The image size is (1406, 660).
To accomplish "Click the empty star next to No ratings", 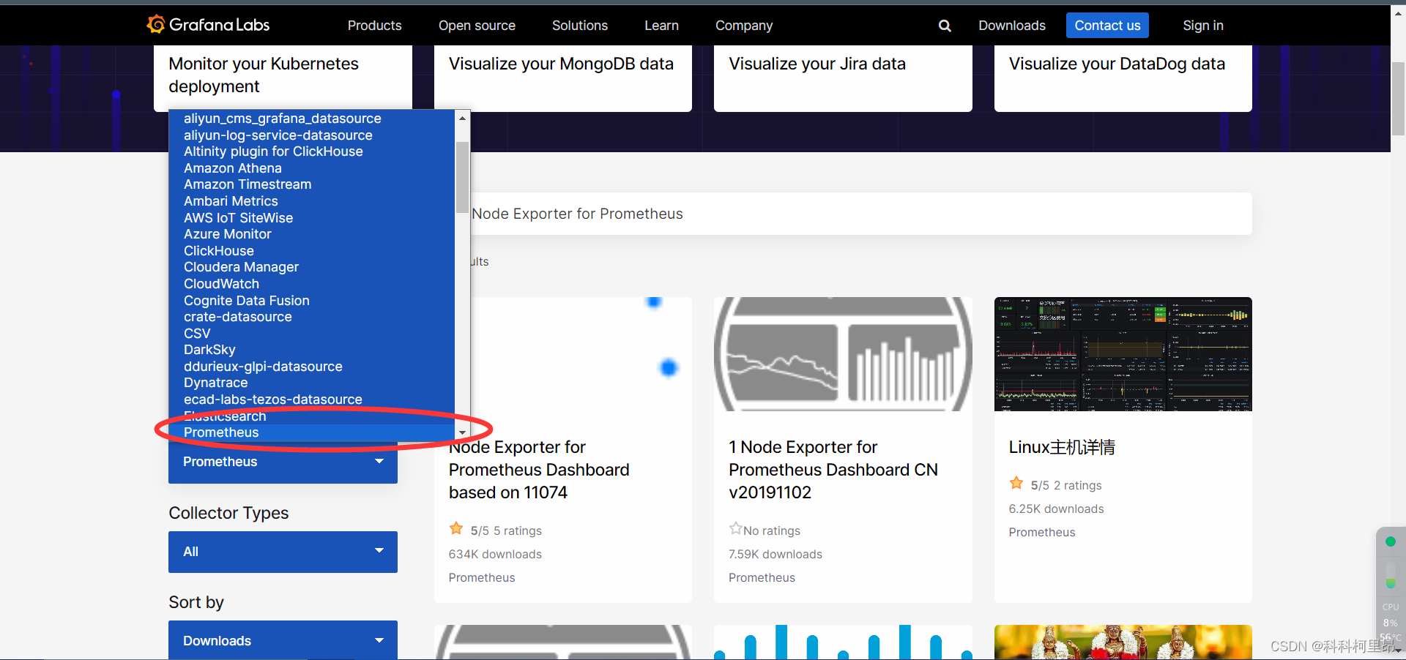I will tap(735, 528).
